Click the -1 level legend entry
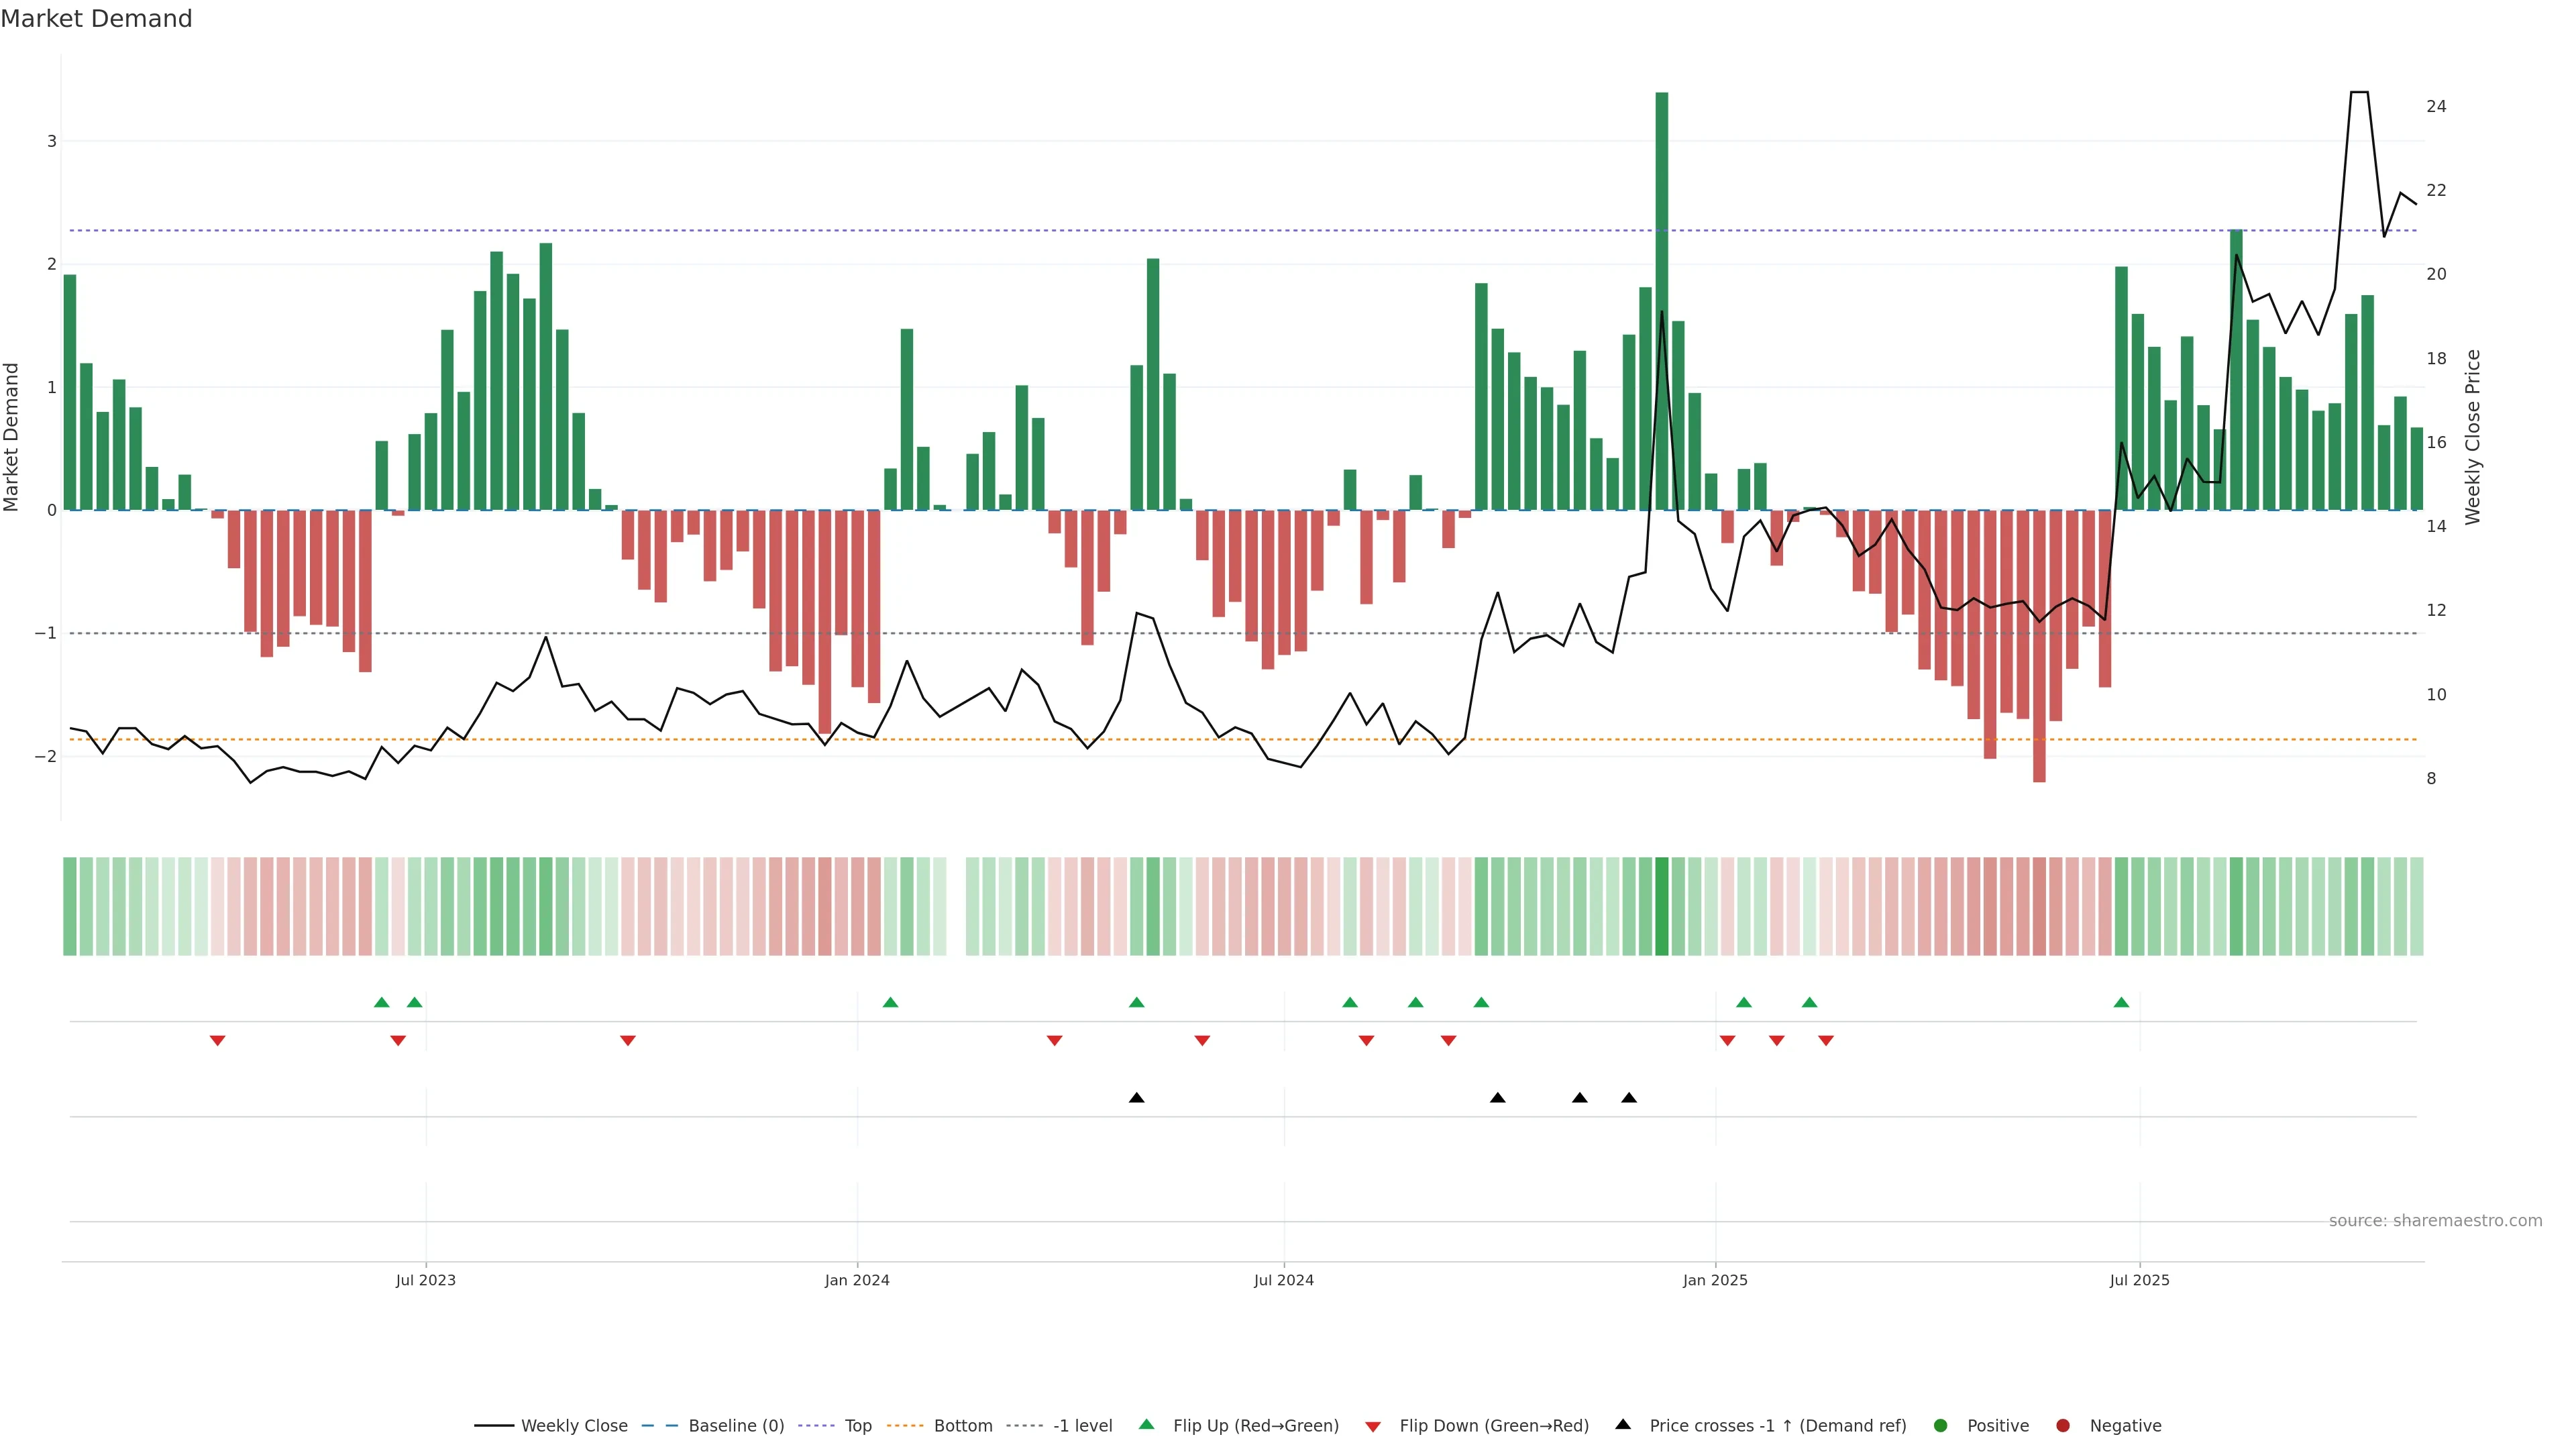The image size is (2576, 1449). 1082,1425
